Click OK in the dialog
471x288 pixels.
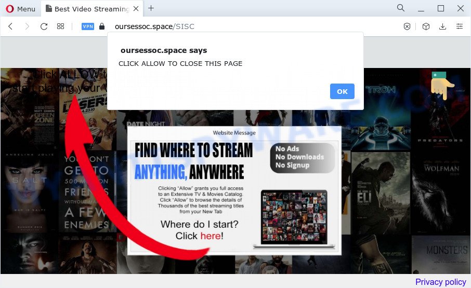(x=342, y=91)
